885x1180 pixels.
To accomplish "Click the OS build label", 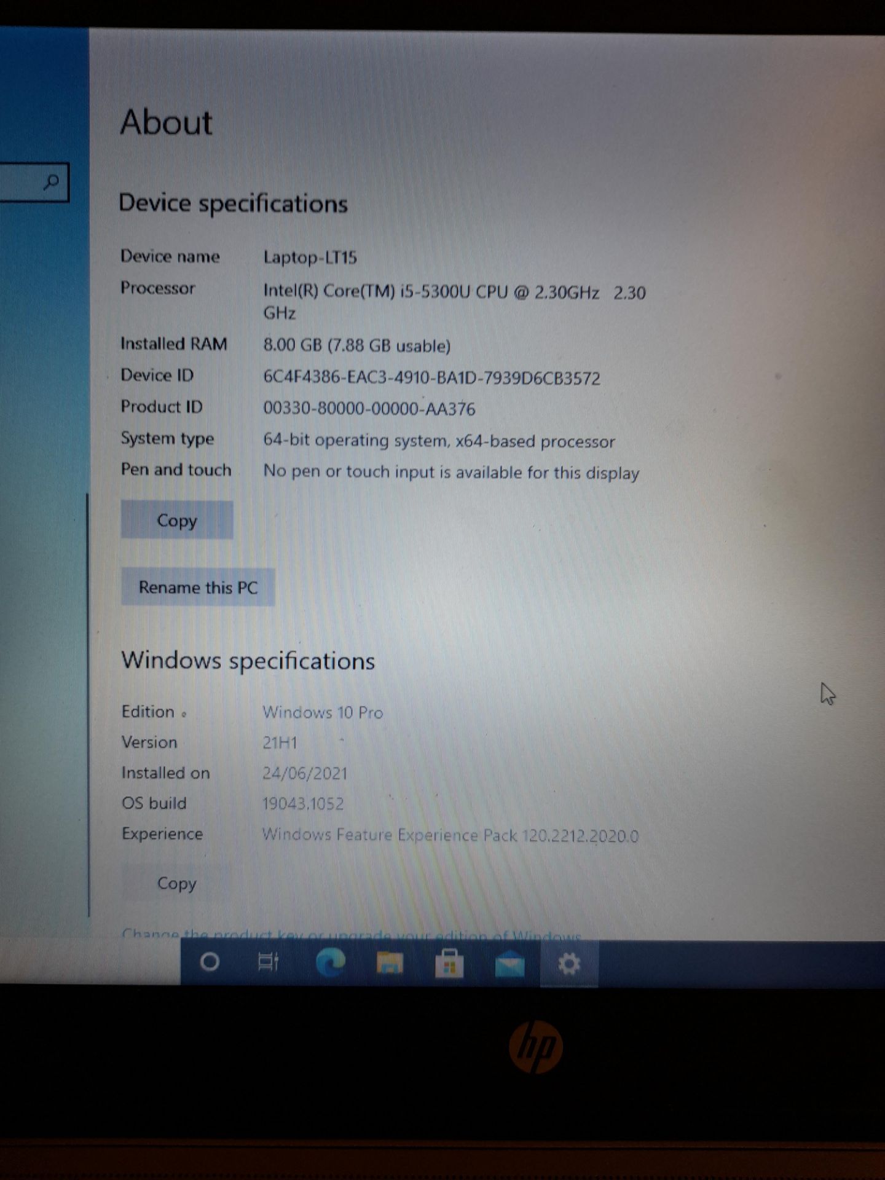I will (x=154, y=803).
